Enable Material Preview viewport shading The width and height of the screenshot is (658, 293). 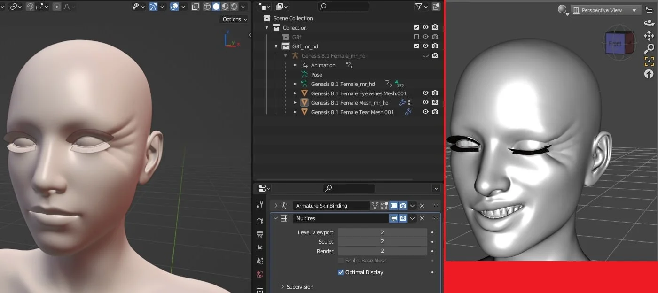point(224,7)
